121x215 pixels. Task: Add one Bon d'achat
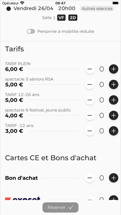click(x=114, y=178)
